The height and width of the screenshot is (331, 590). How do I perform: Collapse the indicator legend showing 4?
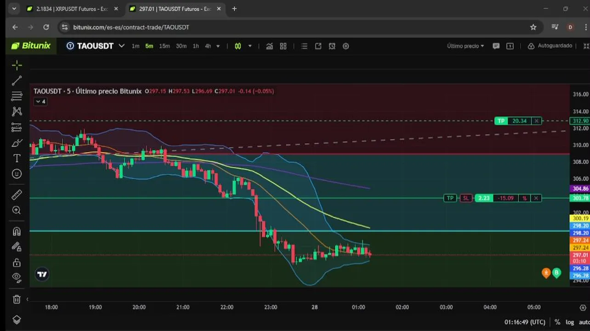(40, 102)
